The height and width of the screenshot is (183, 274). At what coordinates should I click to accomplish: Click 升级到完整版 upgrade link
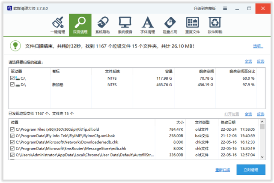click(x=205, y=9)
